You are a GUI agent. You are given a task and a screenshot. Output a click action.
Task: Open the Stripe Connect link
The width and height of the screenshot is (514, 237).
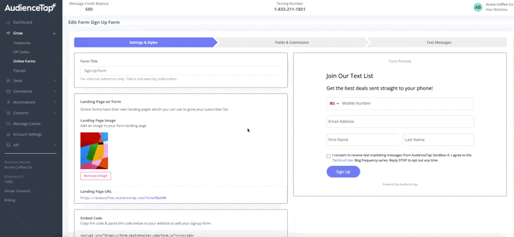tap(17, 191)
